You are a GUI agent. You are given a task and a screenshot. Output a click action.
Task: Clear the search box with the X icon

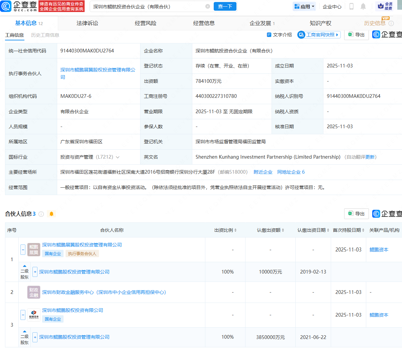pos(208,6)
